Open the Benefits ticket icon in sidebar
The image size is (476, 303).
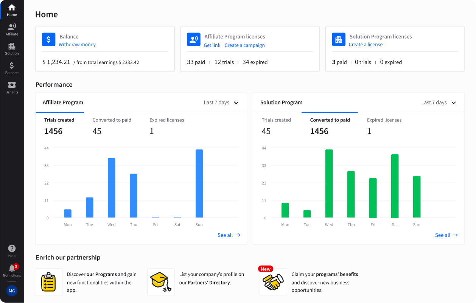pos(12,87)
